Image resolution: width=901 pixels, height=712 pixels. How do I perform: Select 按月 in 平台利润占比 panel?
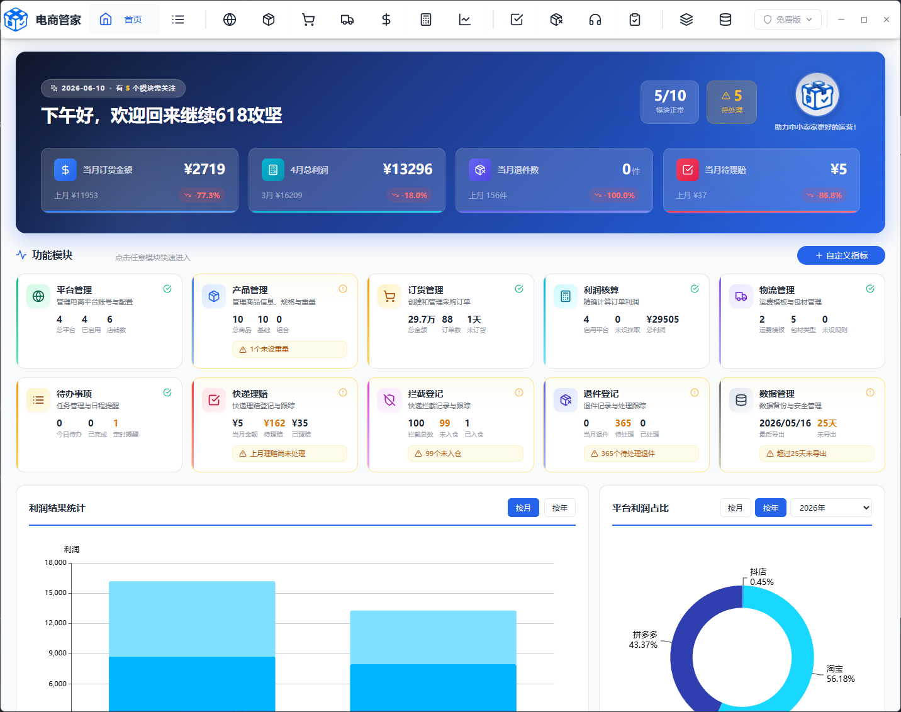click(736, 508)
